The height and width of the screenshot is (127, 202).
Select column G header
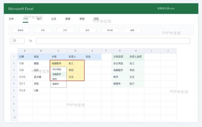tap(120, 51)
